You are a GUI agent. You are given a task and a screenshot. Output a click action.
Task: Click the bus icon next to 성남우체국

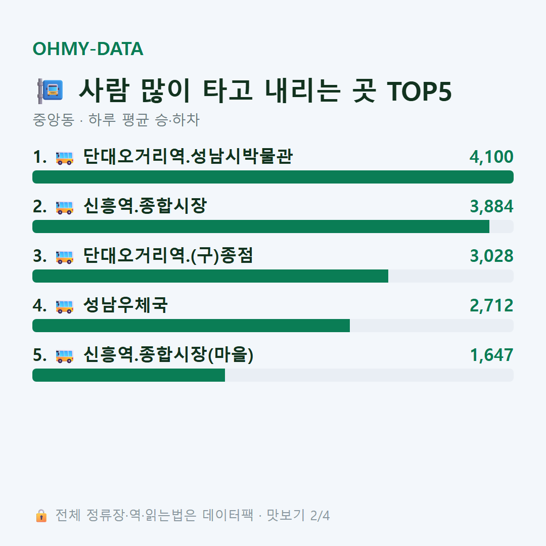(65, 306)
